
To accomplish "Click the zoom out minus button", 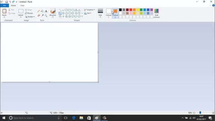I will tap(194, 113).
